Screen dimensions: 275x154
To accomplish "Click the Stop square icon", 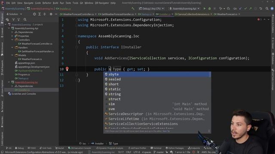I will click(214, 9).
